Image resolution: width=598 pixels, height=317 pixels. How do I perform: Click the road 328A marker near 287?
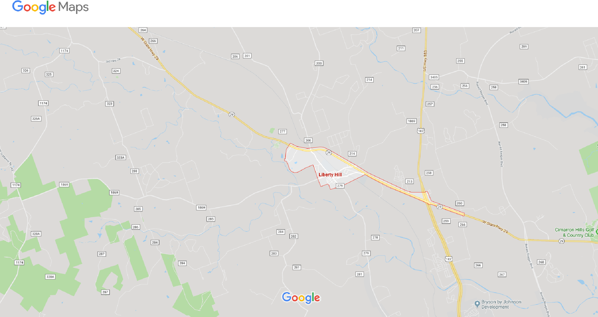pyautogui.click(x=50, y=277)
